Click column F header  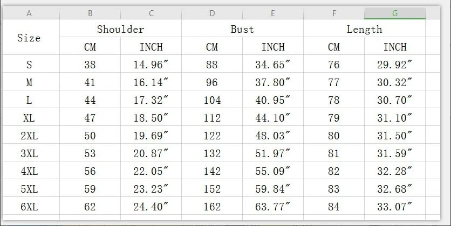[x=334, y=13]
